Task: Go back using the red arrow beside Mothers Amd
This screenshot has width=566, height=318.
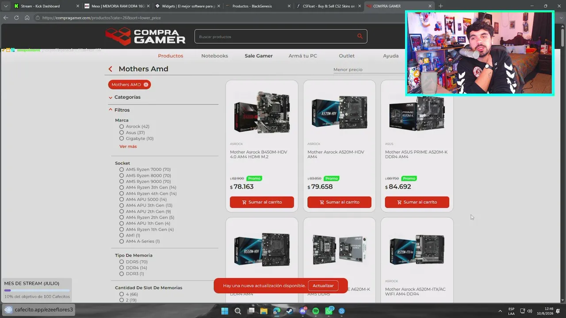Action: tap(111, 69)
